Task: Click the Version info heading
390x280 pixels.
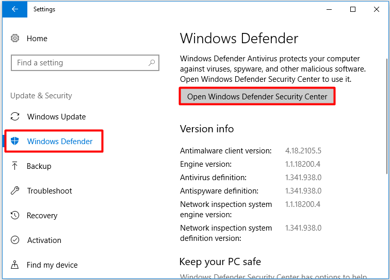Action: [207, 129]
